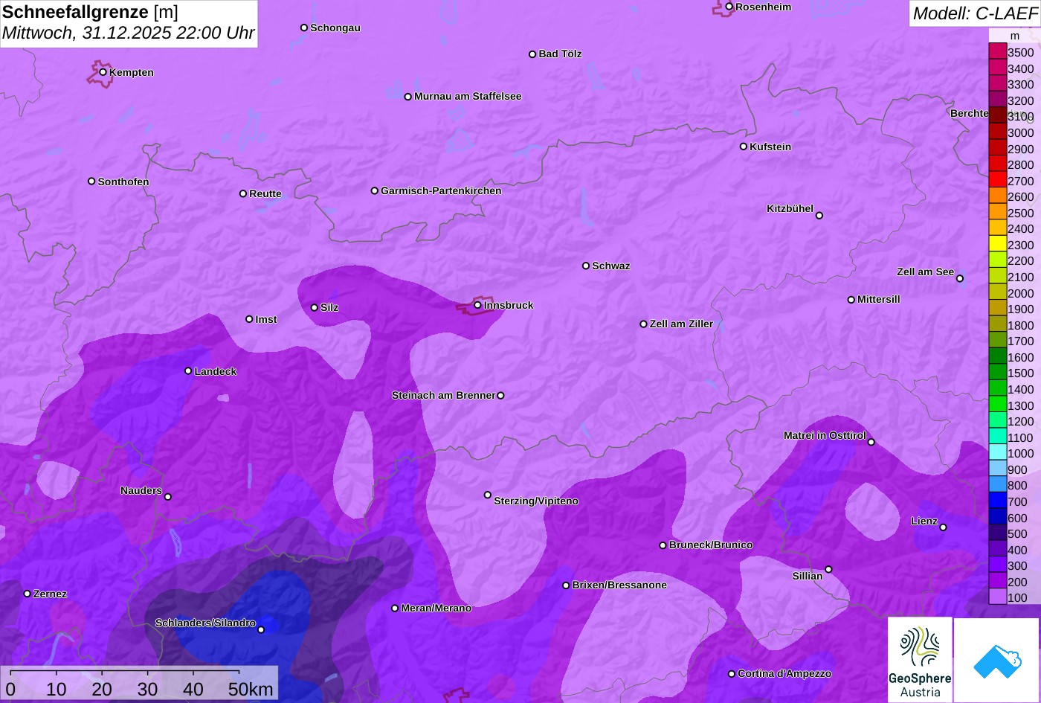The width and height of the screenshot is (1041, 703).
Task: Select the Schongau marker dot
Action: (x=303, y=28)
